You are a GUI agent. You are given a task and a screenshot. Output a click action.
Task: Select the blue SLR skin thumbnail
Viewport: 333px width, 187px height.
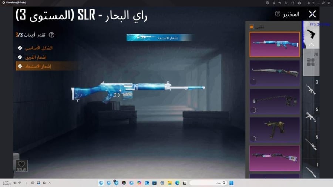(x=275, y=44)
